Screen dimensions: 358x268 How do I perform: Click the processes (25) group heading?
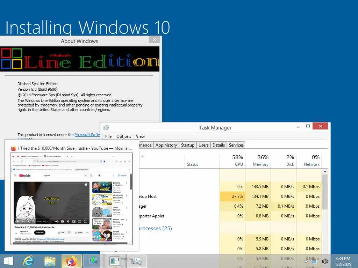(x=155, y=229)
